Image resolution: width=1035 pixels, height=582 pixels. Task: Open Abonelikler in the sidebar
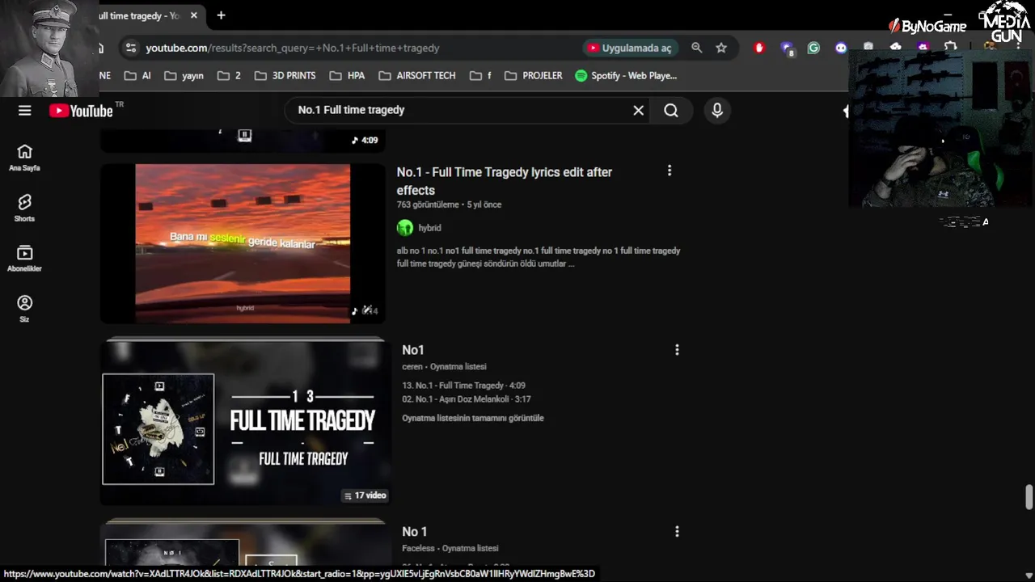pos(24,259)
